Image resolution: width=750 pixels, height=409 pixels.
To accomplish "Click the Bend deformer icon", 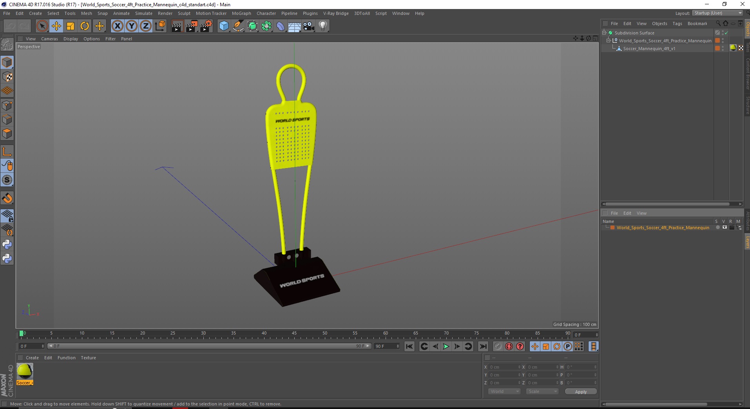I will (x=281, y=26).
